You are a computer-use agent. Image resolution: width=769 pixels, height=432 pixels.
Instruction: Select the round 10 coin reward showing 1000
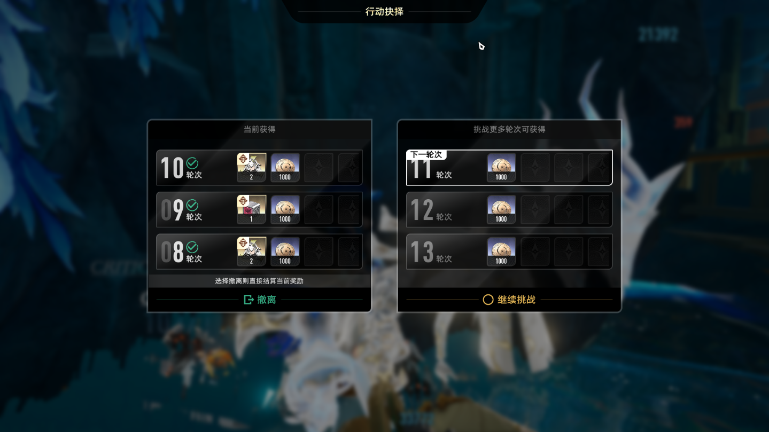click(x=285, y=168)
